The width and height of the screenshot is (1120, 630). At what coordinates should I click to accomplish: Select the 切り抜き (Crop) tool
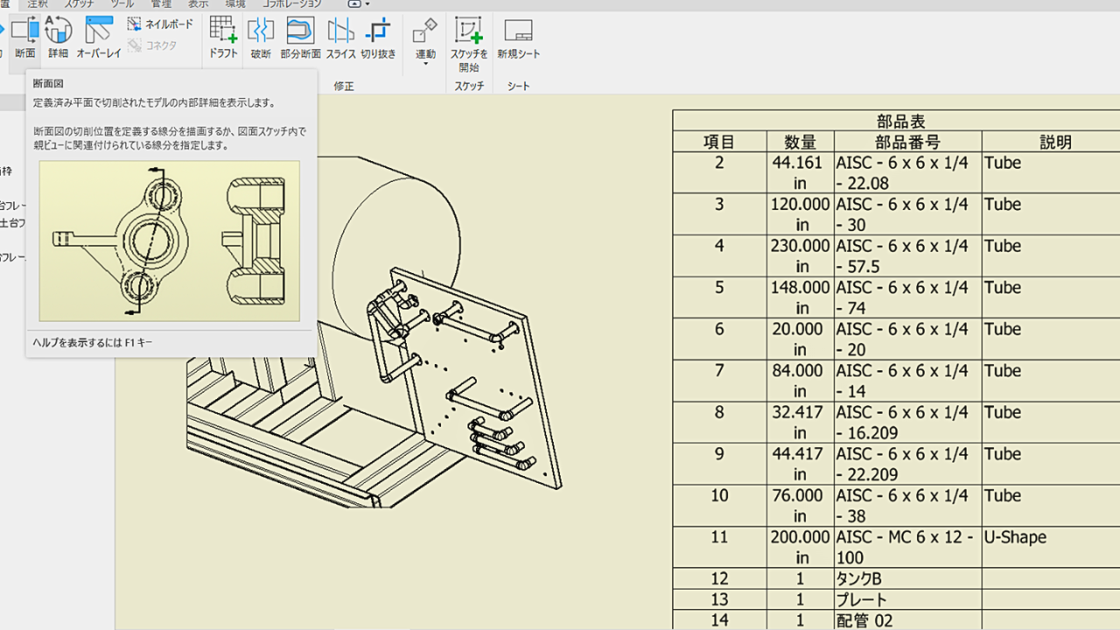click(x=378, y=39)
